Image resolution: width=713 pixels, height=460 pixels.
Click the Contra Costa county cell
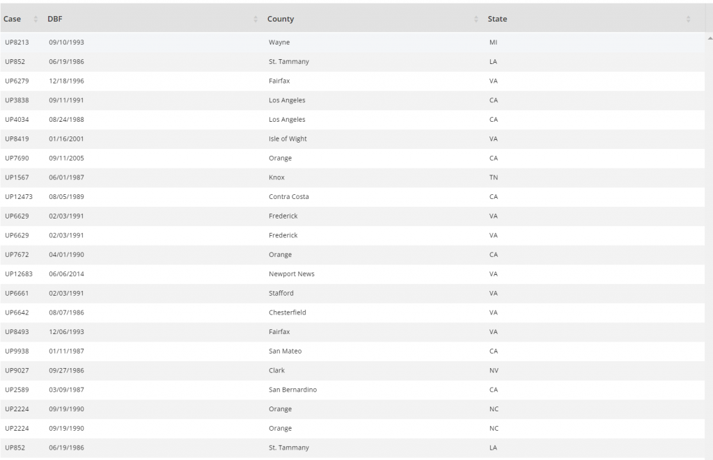(x=289, y=197)
